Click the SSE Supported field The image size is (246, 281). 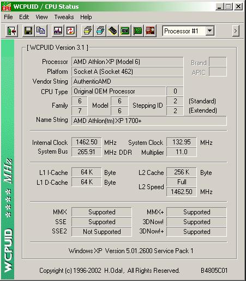[101, 222]
